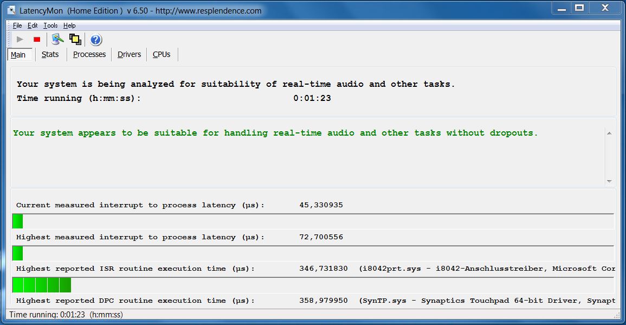Switch to the Processes tab
This screenshot has width=626, height=325.
pos(89,54)
